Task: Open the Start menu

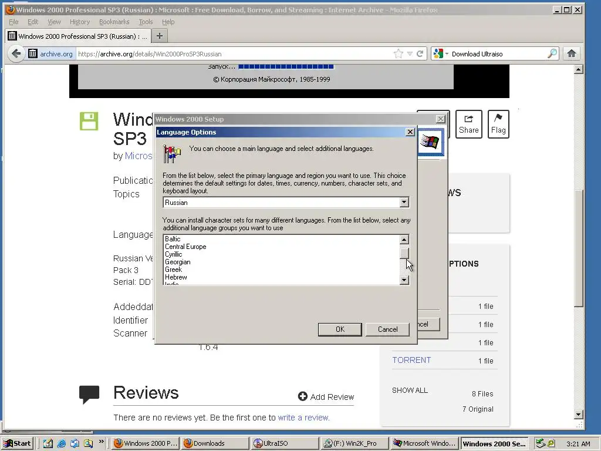Action: coord(18,443)
